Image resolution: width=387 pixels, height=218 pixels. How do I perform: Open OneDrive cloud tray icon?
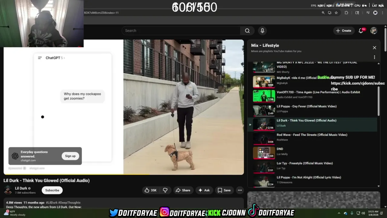pyautogui.click(x=345, y=213)
